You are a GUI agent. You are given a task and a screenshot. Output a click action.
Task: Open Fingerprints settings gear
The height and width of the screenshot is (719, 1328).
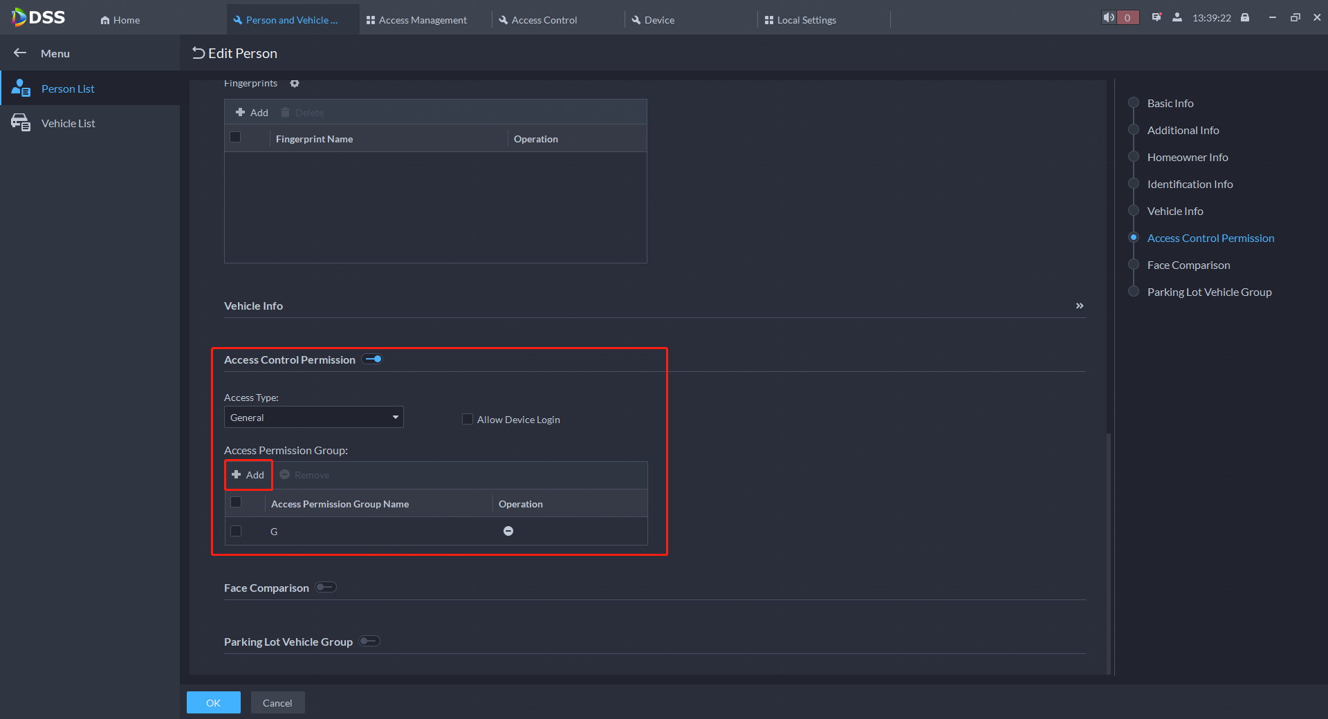click(295, 83)
